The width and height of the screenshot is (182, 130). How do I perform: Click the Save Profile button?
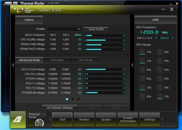(x=96, y=29)
